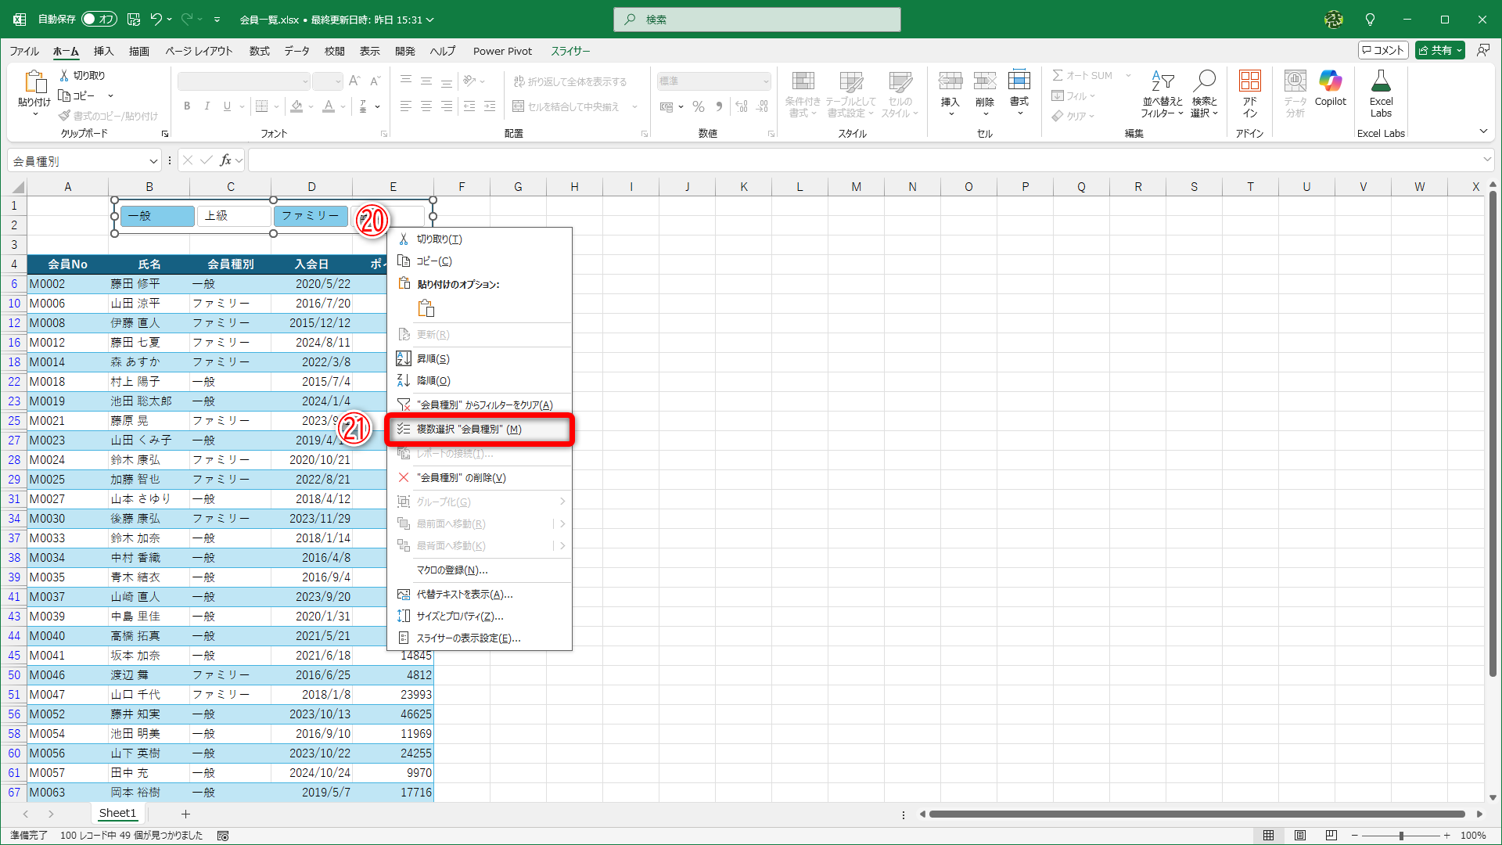
Task: Open the Insert cells dropdown
Action: tap(950, 114)
